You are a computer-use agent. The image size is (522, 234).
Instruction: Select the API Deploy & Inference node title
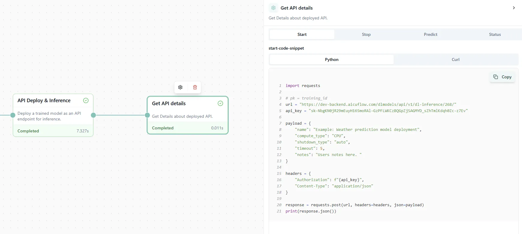tap(44, 100)
